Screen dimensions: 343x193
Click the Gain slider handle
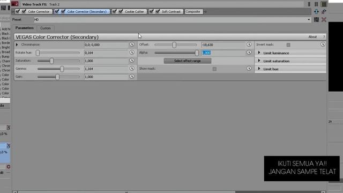[57, 77]
